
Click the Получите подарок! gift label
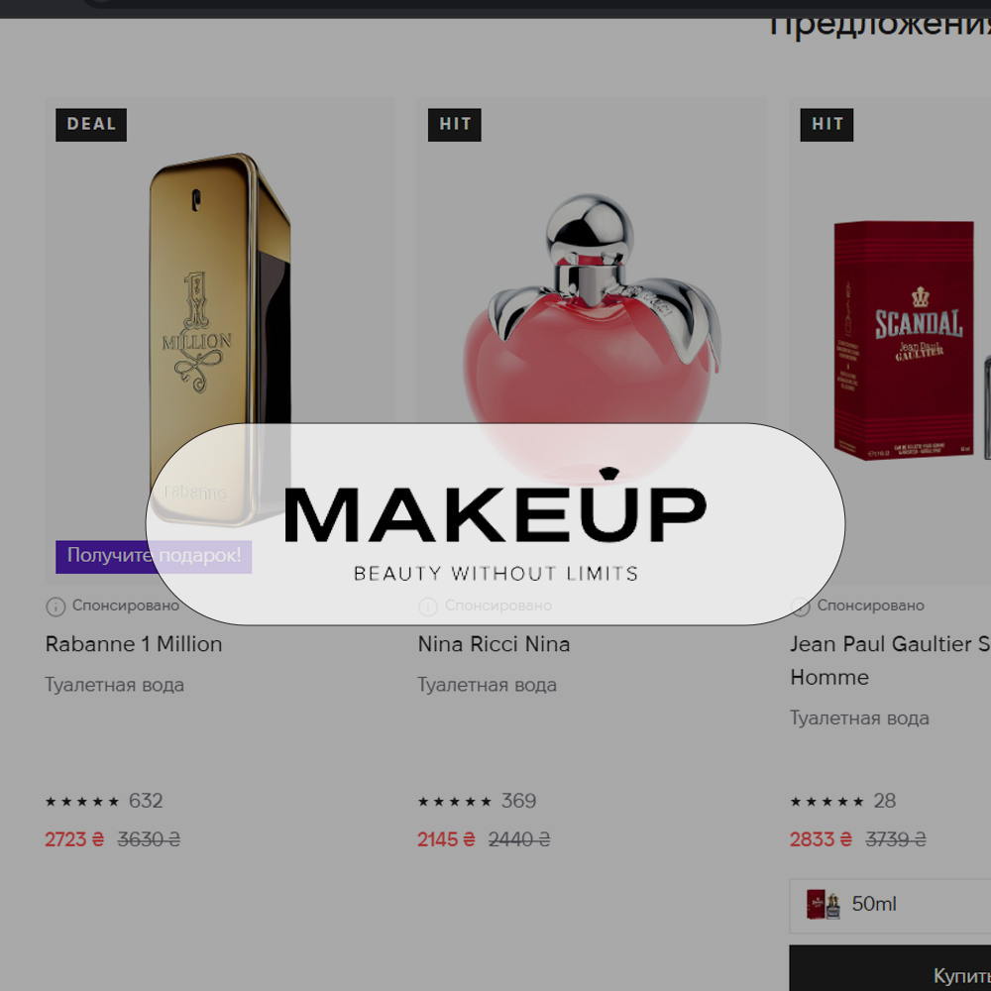pos(154,556)
